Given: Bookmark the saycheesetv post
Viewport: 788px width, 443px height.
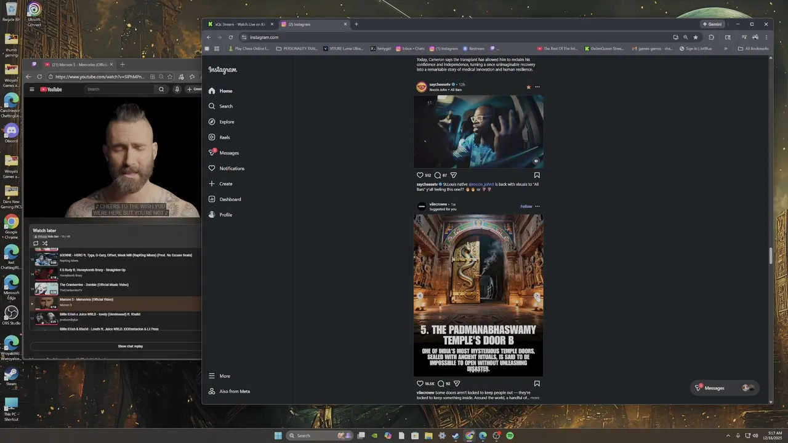Looking at the screenshot, I should 537,175.
